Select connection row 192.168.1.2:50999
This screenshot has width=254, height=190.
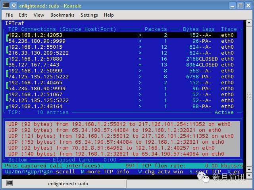coord(121,71)
